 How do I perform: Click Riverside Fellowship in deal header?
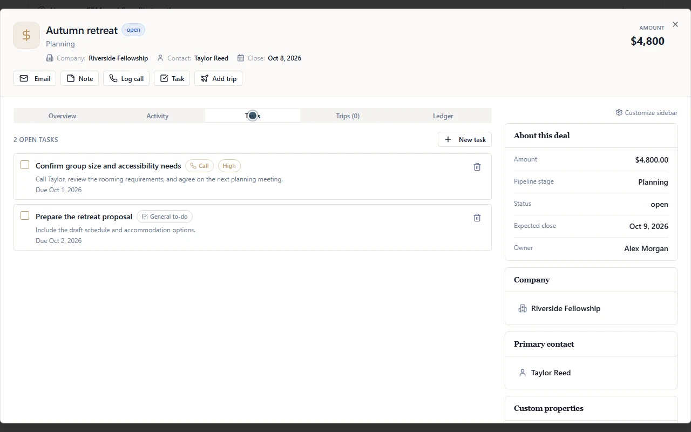(x=118, y=58)
